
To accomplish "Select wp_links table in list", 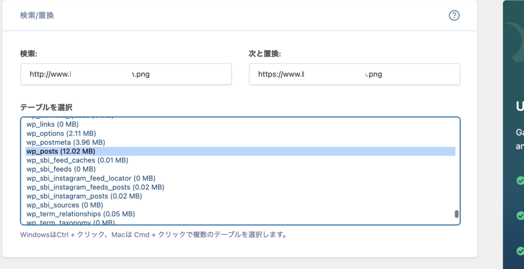I will 52,124.
